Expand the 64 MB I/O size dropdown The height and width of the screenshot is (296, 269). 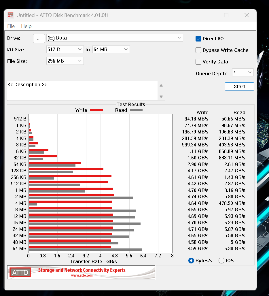[x=111, y=50]
